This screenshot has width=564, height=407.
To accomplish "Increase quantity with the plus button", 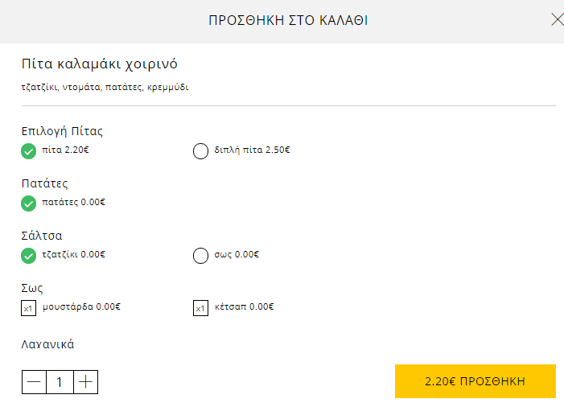I will 85,382.
